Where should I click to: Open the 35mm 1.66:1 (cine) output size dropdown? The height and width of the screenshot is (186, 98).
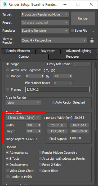pyautogui.click(x=23, y=117)
